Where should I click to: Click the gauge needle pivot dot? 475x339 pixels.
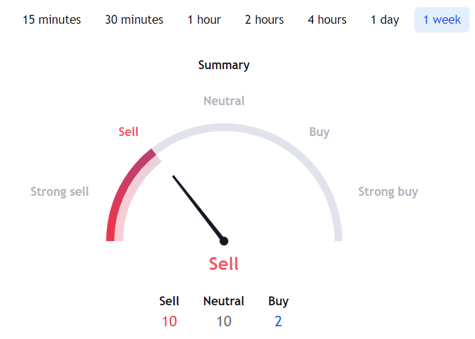[224, 241]
